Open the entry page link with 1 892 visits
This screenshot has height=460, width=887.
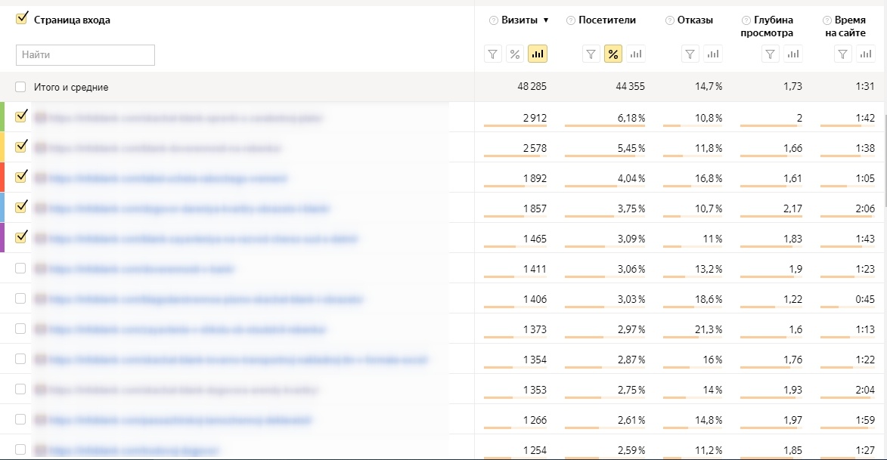pyautogui.click(x=168, y=178)
